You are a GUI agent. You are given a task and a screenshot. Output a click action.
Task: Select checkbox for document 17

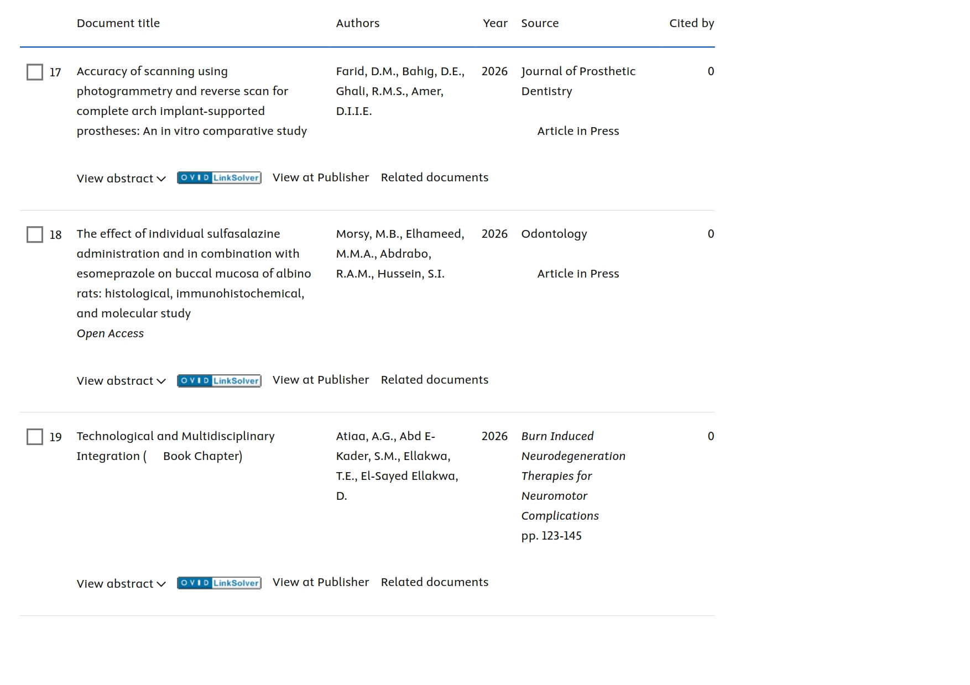pyautogui.click(x=35, y=72)
